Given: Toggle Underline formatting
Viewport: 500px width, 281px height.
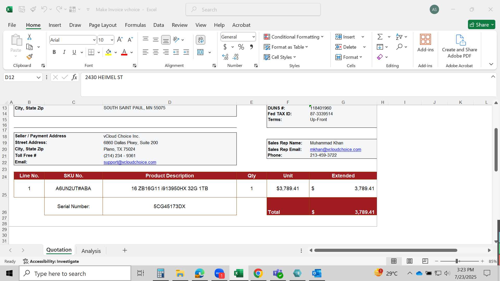Looking at the screenshot, I should coord(74,52).
